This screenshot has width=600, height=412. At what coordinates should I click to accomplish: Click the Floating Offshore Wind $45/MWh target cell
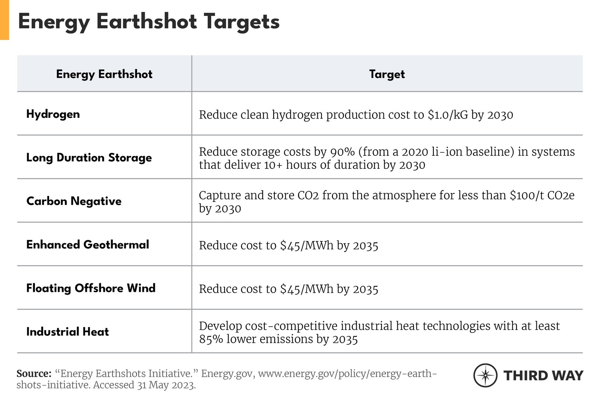[289, 289]
